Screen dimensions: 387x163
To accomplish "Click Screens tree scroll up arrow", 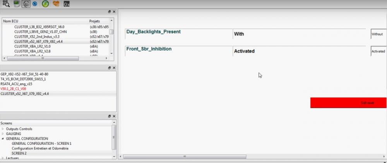I will click(x=114, y=122).
